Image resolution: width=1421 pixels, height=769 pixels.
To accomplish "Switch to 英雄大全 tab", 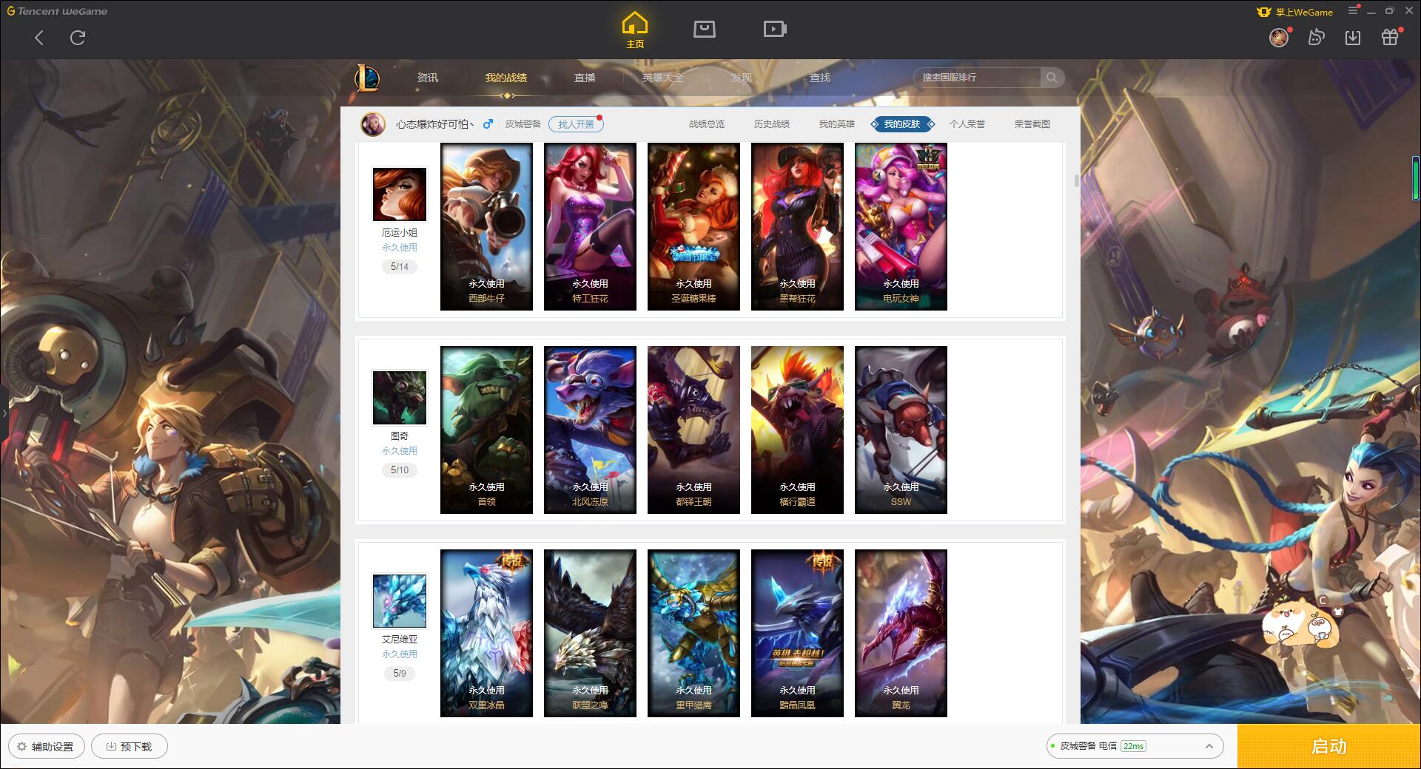I will (x=663, y=78).
